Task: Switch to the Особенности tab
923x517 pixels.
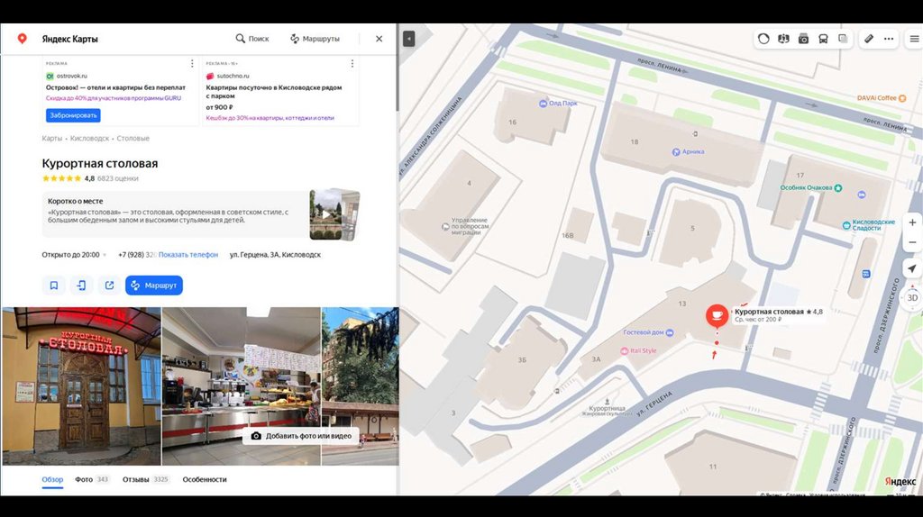Action: (205, 479)
